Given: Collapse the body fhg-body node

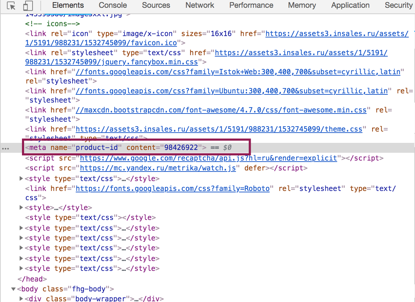Looking at the screenshot, I should 13,289.
